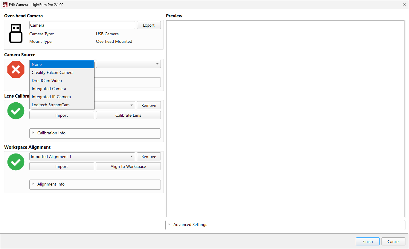Click the green checkmark beside Lens Calibration

click(x=16, y=110)
